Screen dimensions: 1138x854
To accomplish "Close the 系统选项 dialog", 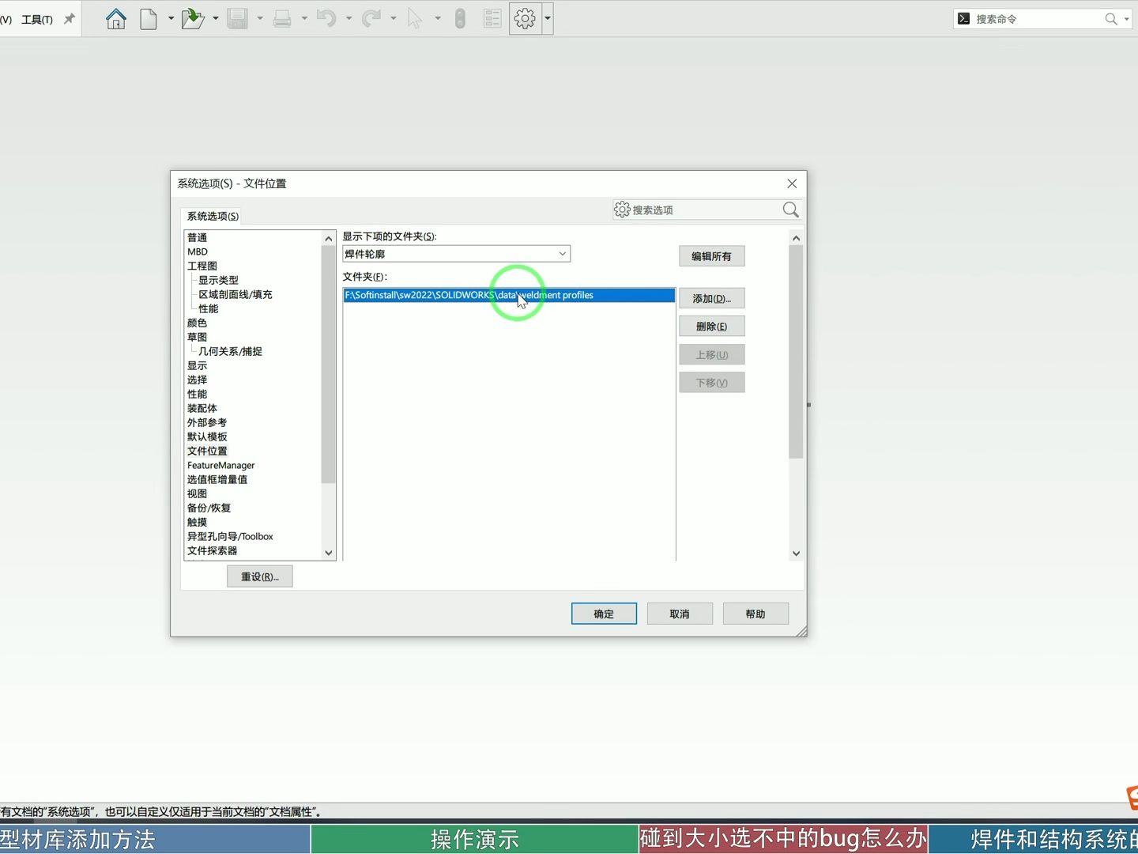I will pyautogui.click(x=792, y=183).
